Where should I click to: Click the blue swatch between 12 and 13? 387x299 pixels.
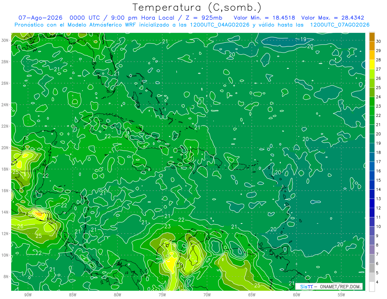tap(372, 204)
